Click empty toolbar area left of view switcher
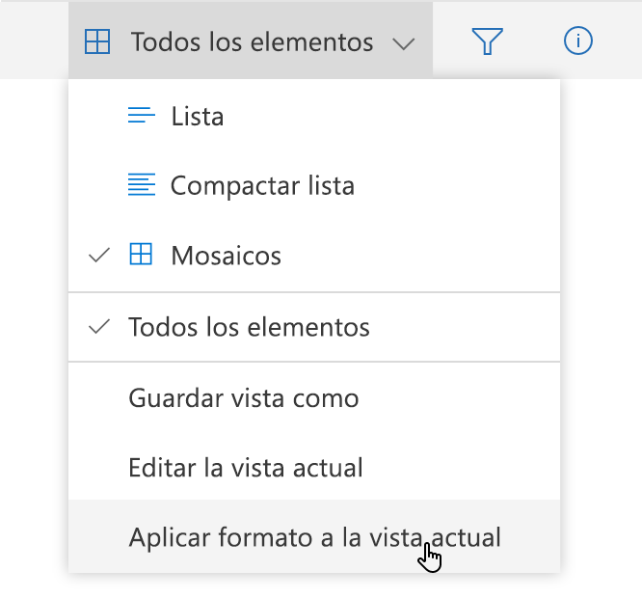642x598 pixels. coord(34,41)
